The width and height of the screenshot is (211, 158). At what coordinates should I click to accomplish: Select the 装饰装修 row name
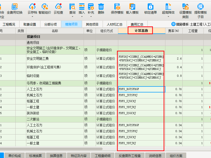(x=33, y=113)
